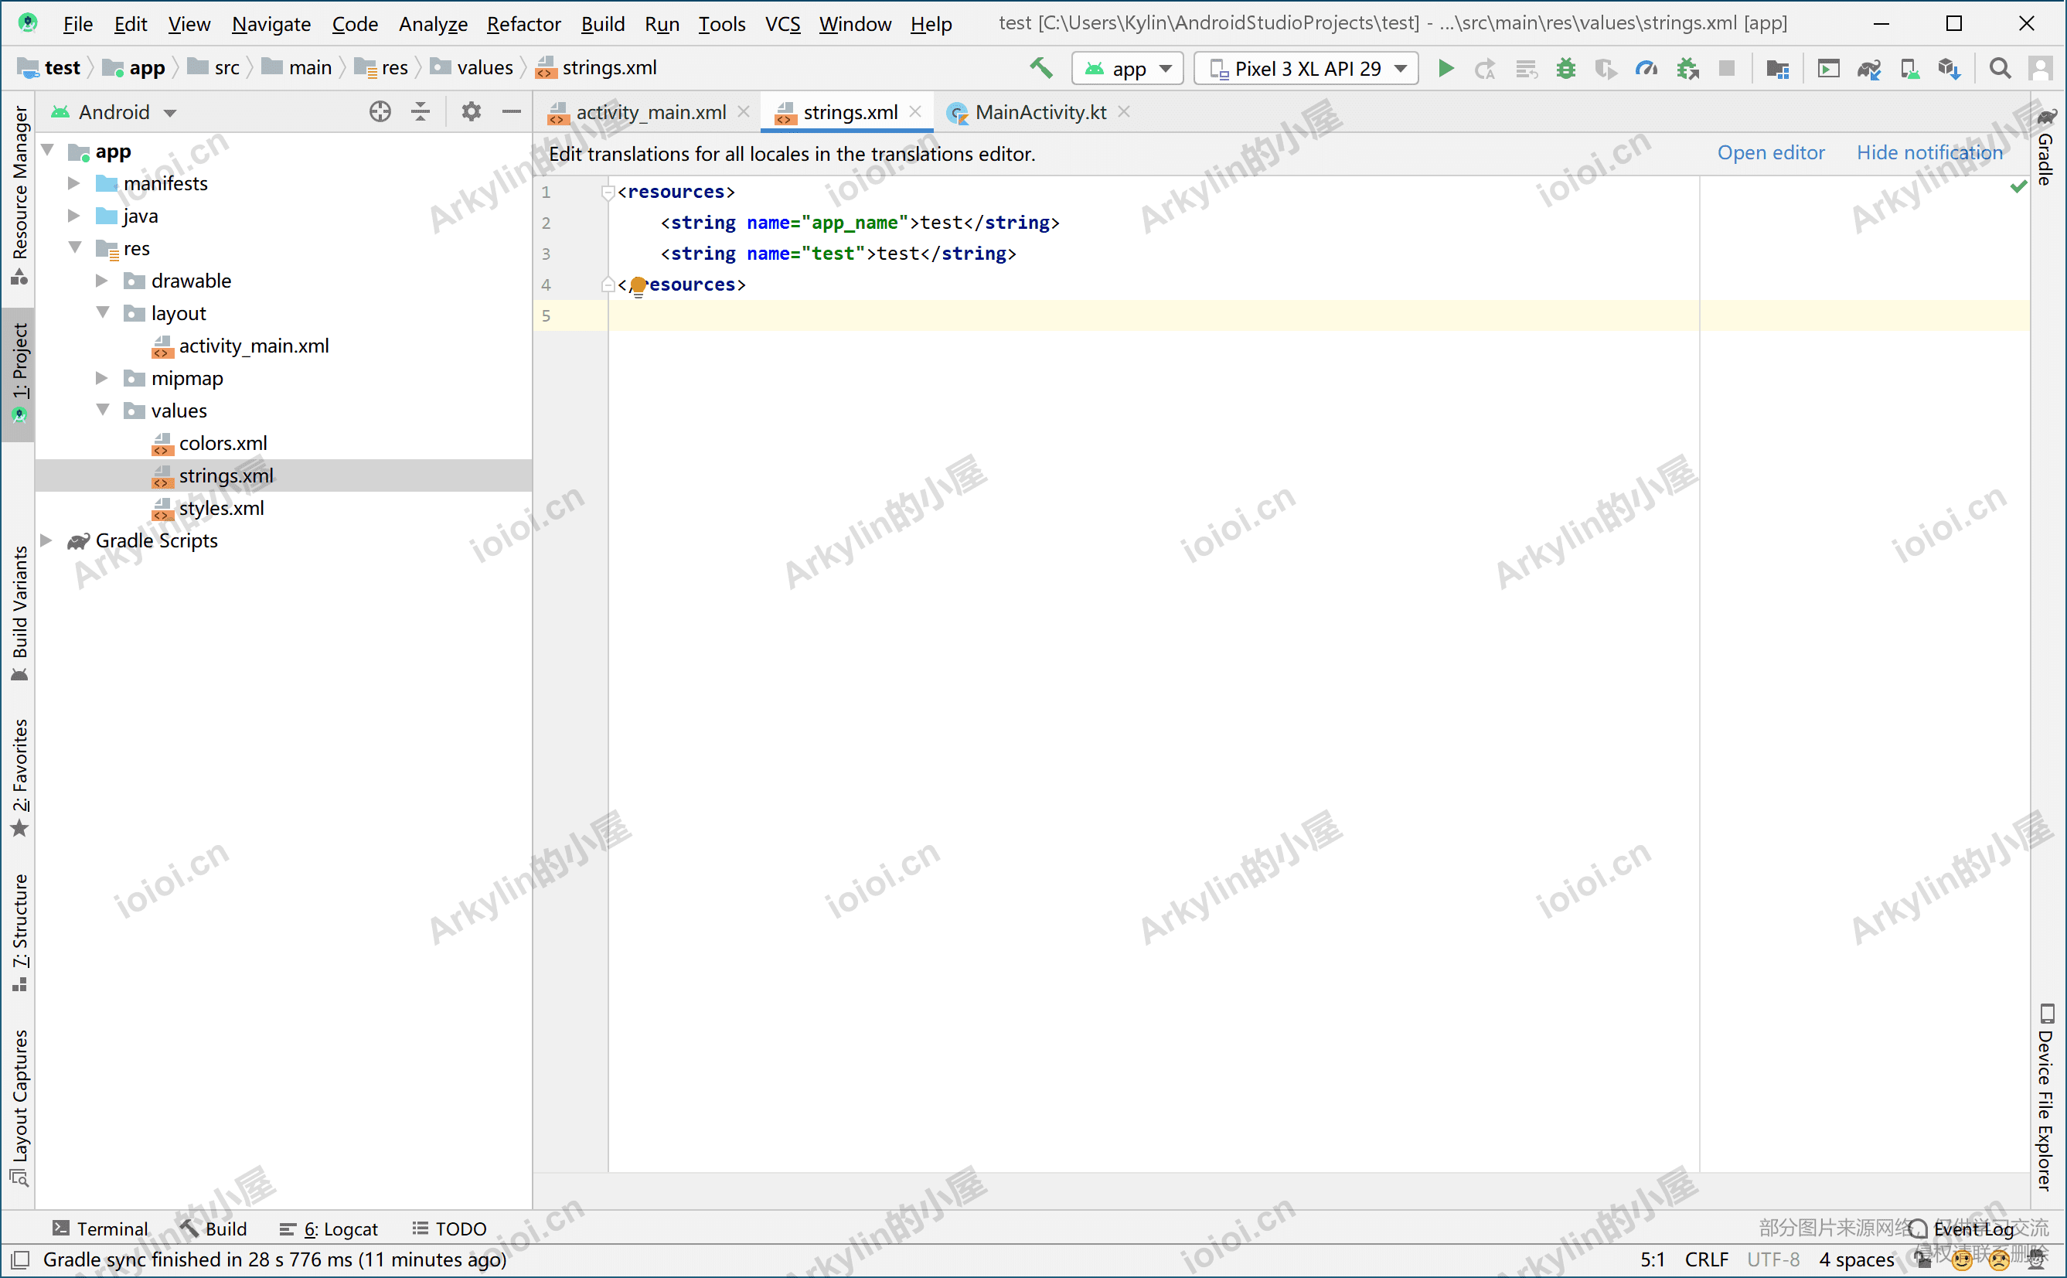Screen dimensions: 2067x1278
Task: Toggle 7: Structure tool window
Action: pyautogui.click(x=19, y=932)
